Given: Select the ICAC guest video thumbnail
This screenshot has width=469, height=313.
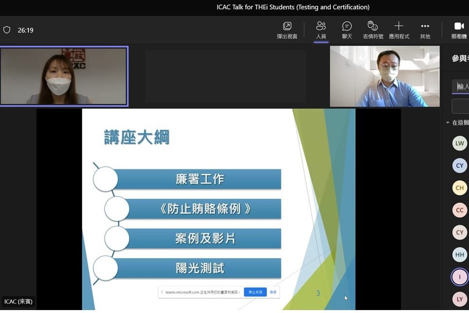Looking at the screenshot, I should pyautogui.click(x=64, y=76).
